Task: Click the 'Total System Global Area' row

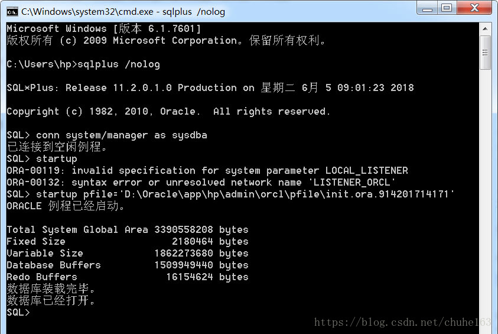Action: point(128,229)
